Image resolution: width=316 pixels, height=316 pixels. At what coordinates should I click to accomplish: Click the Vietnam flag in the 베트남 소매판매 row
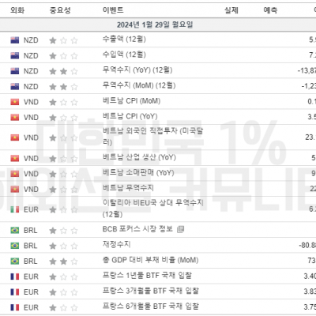point(15,174)
